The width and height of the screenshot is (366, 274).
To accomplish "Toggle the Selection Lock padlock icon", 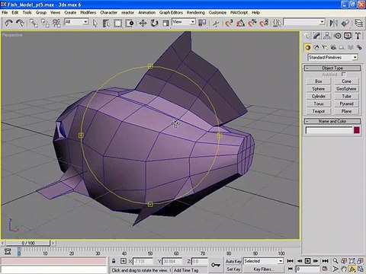I will point(114,261).
